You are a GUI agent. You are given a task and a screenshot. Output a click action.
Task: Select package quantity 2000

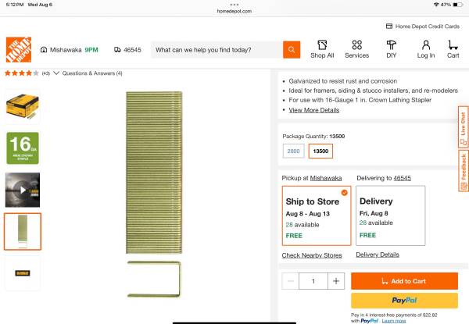pyautogui.click(x=293, y=151)
